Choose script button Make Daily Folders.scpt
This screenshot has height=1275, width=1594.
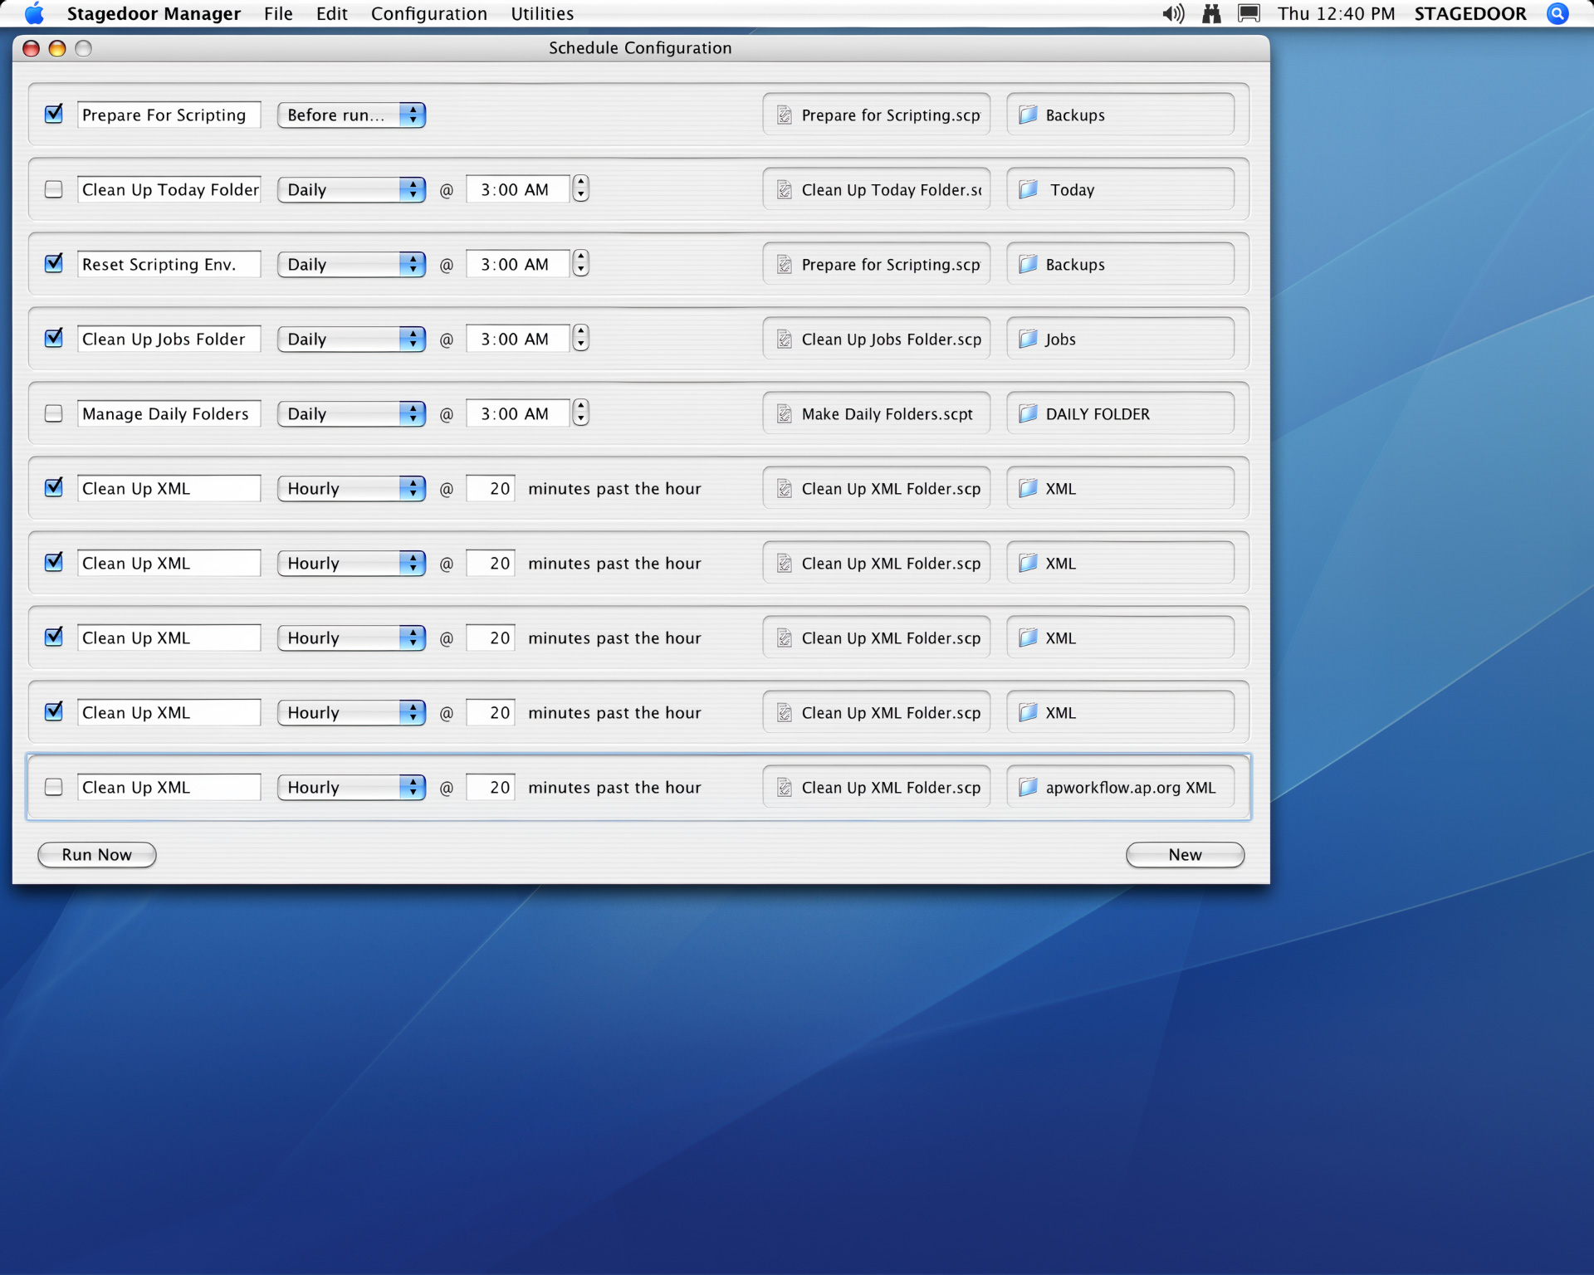click(877, 413)
